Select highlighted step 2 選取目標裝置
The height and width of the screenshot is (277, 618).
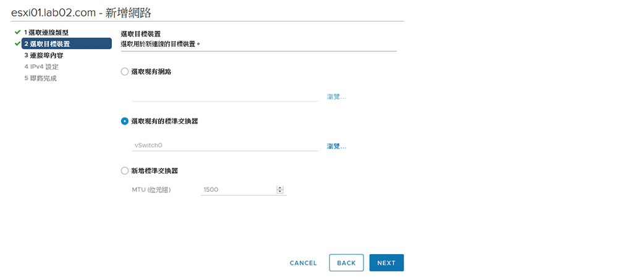pyautogui.click(x=67, y=43)
